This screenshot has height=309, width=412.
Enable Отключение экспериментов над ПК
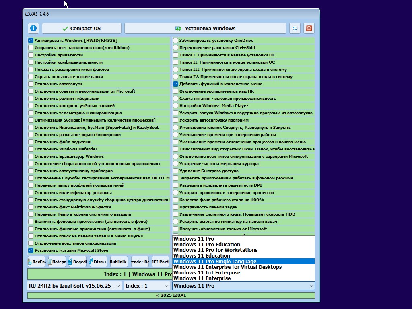click(x=175, y=91)
